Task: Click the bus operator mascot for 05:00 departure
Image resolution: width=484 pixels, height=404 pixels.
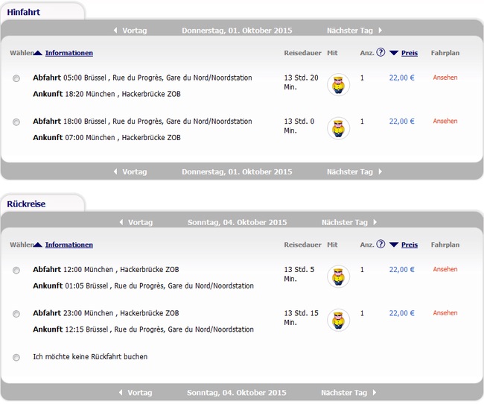Action: point(339,85)
